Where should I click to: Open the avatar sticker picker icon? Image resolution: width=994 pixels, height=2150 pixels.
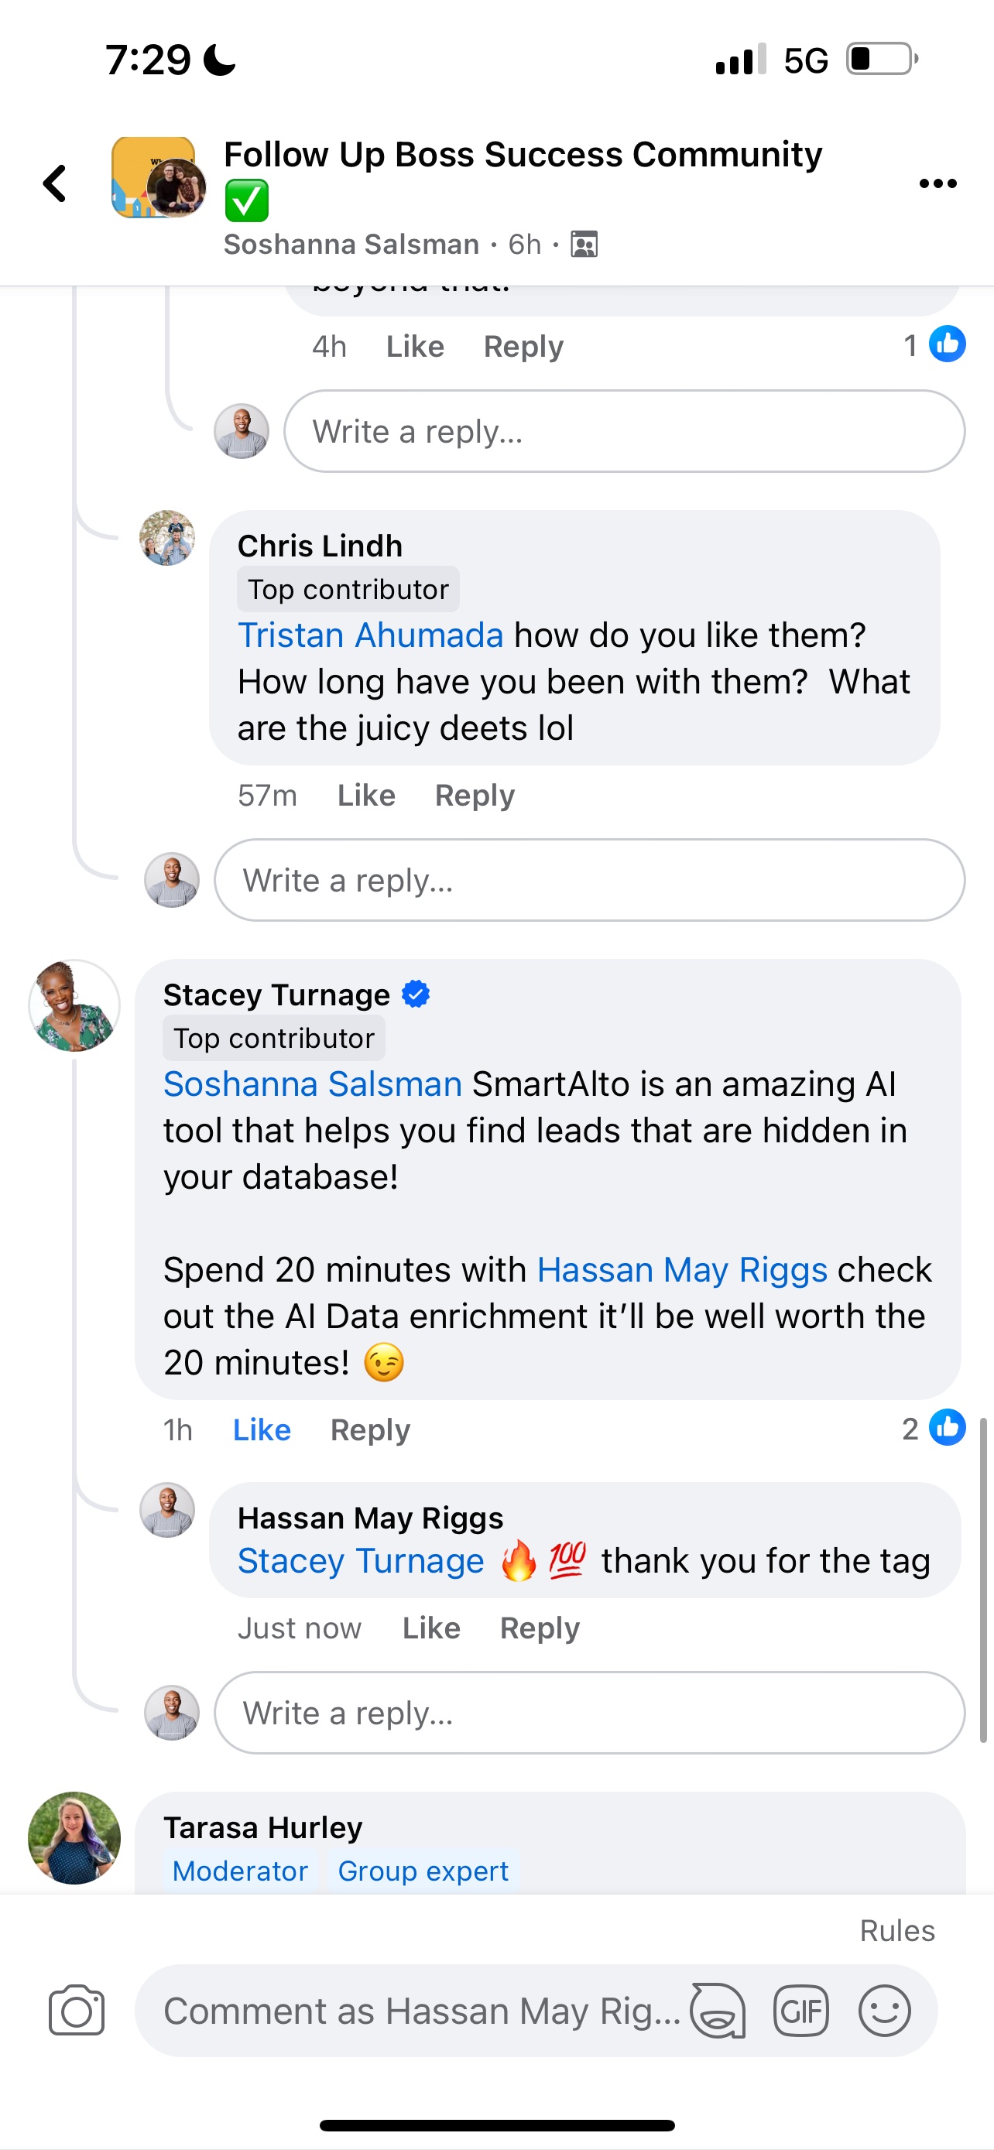718,2011
